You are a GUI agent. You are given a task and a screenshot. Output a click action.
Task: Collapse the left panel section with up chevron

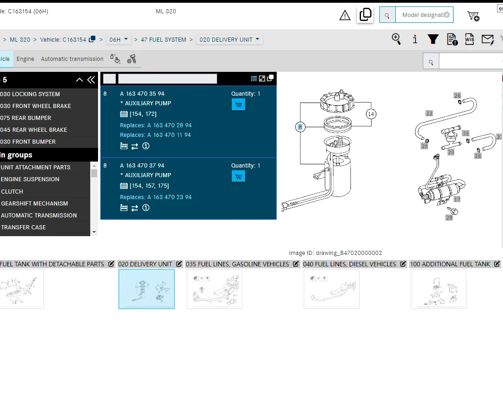pos(79,80)
